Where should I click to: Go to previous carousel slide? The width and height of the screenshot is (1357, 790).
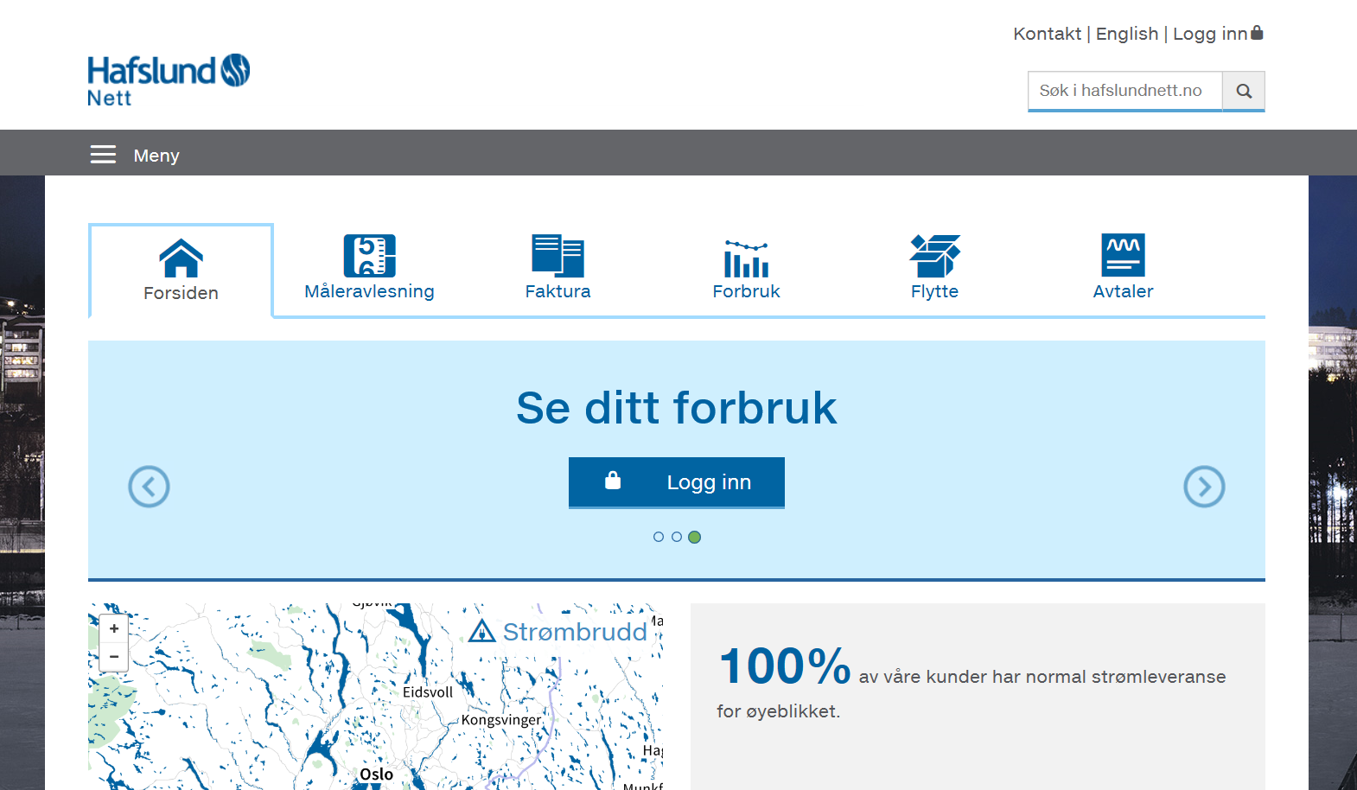click(x=149, y=487)
